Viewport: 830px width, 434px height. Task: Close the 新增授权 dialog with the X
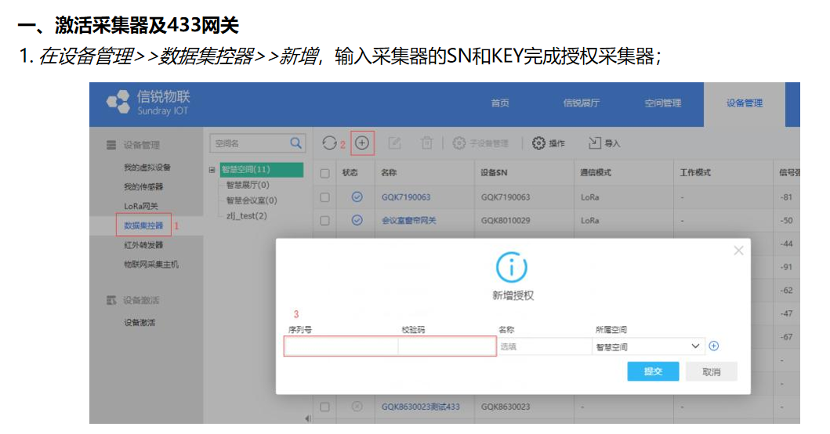[x=739, y=251]
